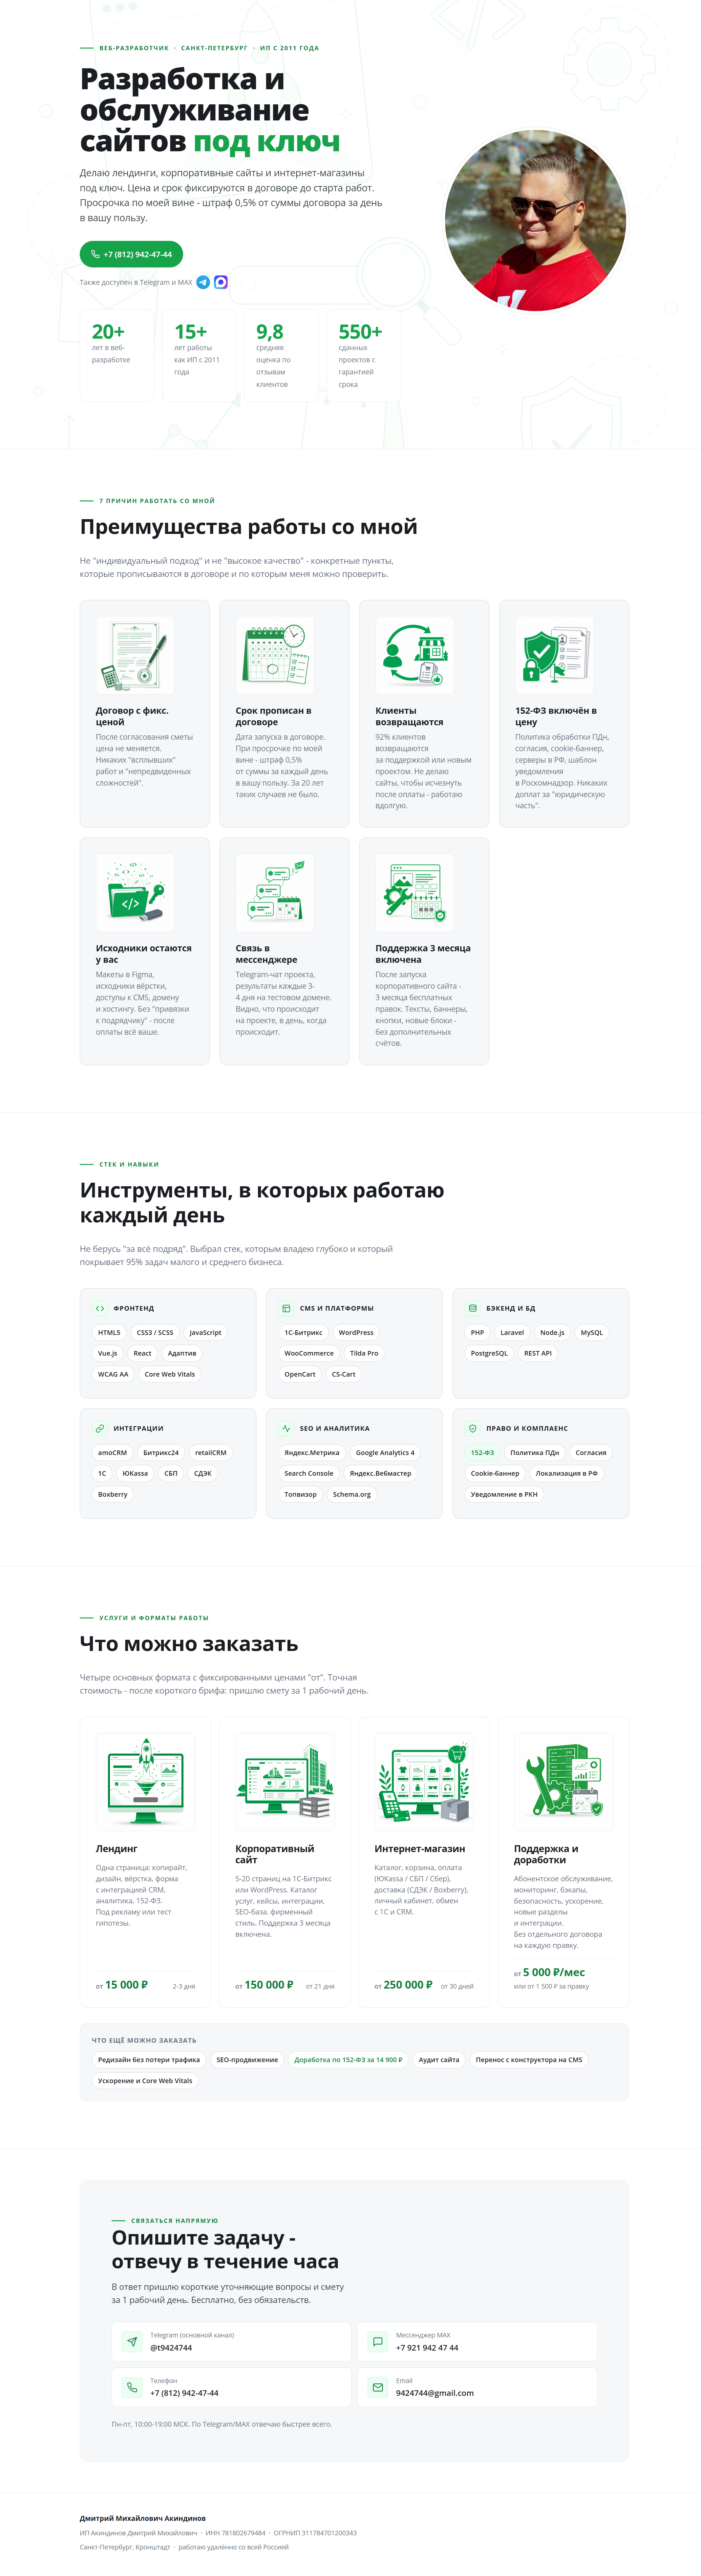Screen dimensions: 701x2576
Task: Click the "PostgreSQL" tag
Action: 489,1353
